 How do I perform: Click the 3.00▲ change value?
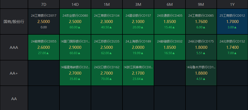[232, 27]
